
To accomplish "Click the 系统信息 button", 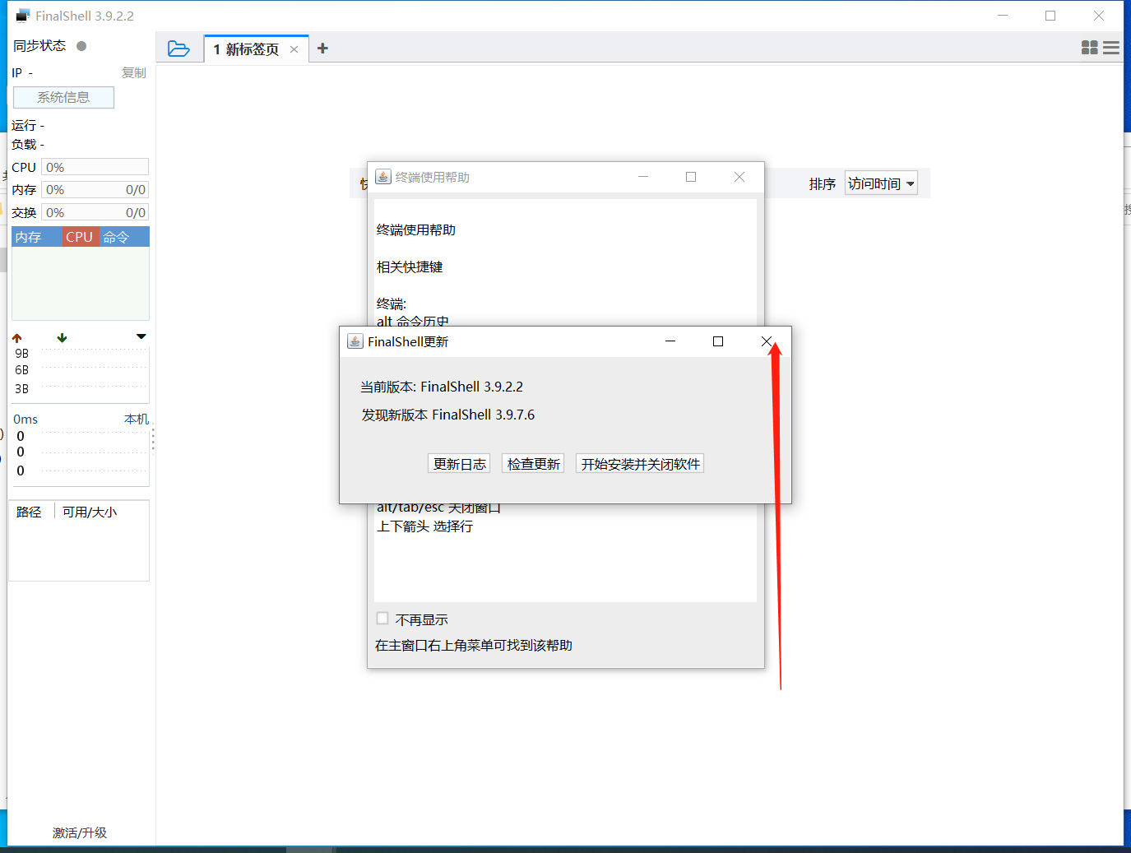I will click(63, 97).
